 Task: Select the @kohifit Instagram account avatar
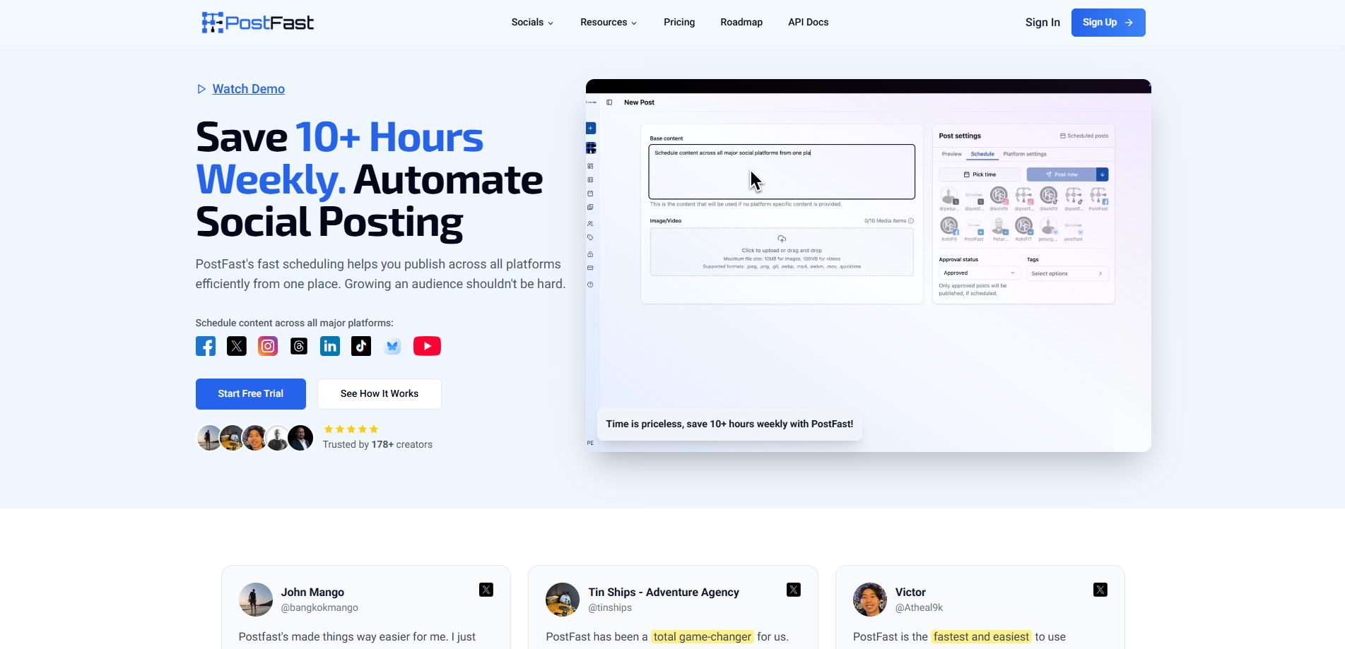tap(999, 196)
